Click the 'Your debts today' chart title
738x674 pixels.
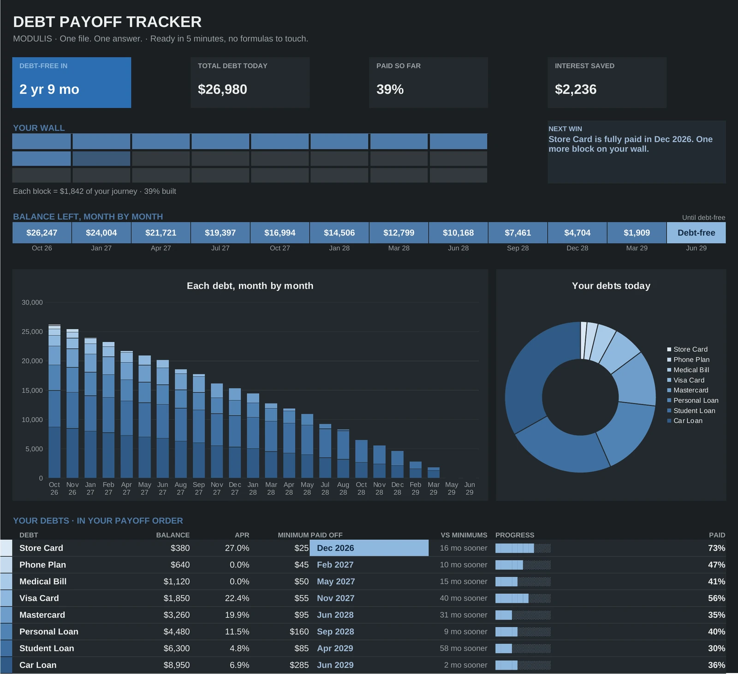(611, 286)
